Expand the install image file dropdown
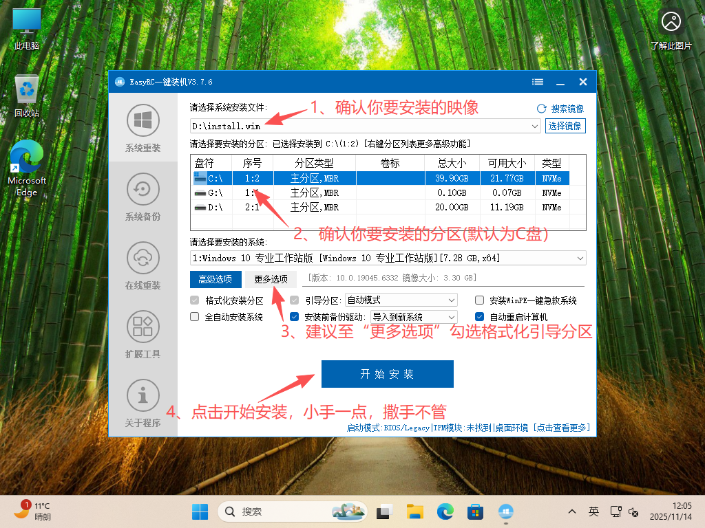This screenshot has height=528, width=705. coord(536,126)
